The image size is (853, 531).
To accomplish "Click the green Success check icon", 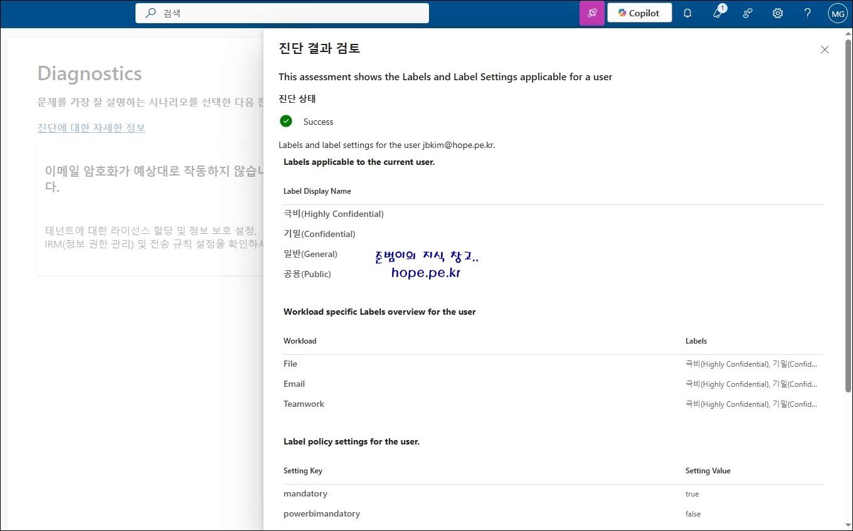I will click(286, 121).
